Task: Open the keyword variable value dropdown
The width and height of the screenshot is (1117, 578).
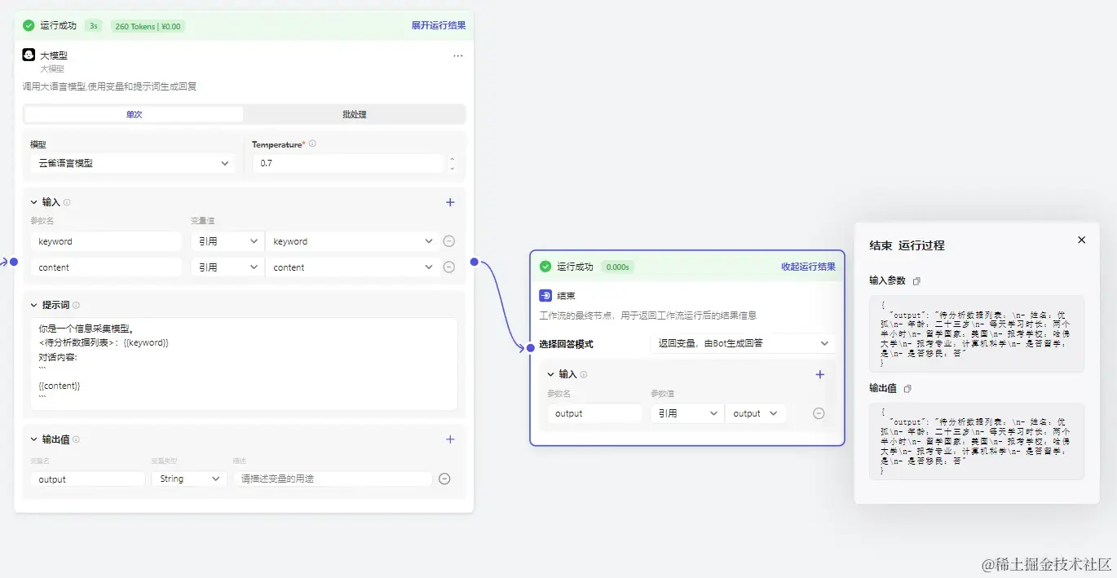Action: (352, 241)
